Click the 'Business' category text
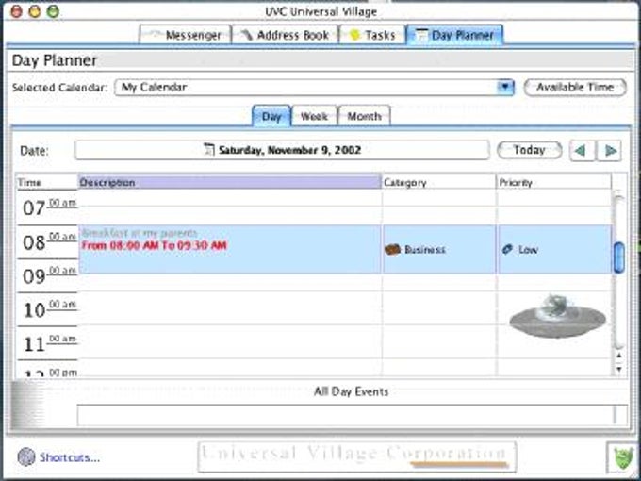 pos(424,250)
